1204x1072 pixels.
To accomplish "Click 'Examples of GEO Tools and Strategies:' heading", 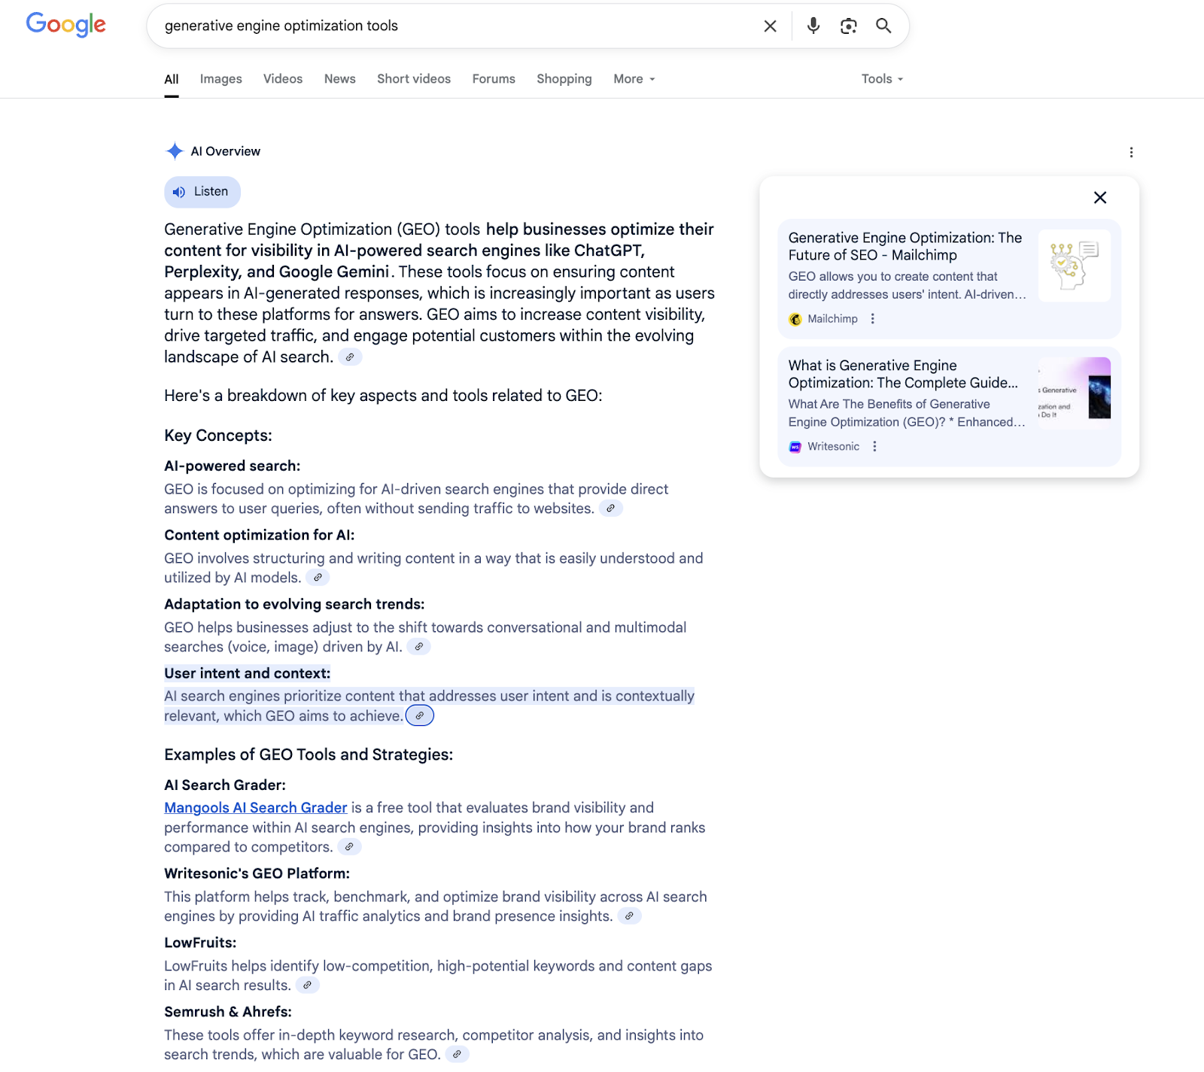I will 309,755.
